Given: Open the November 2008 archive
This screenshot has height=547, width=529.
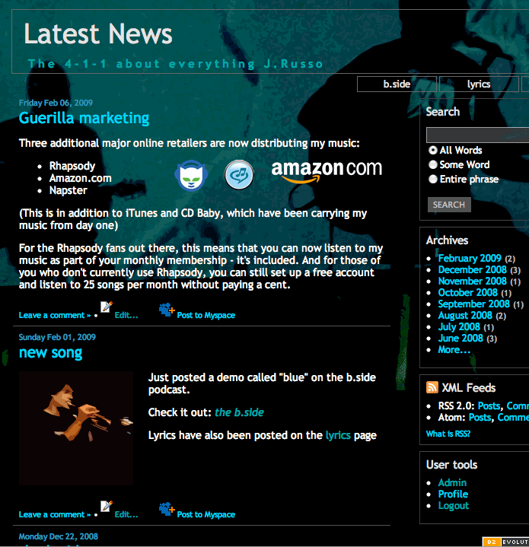Looking at the screenshot, I should (x=473, y=281).
